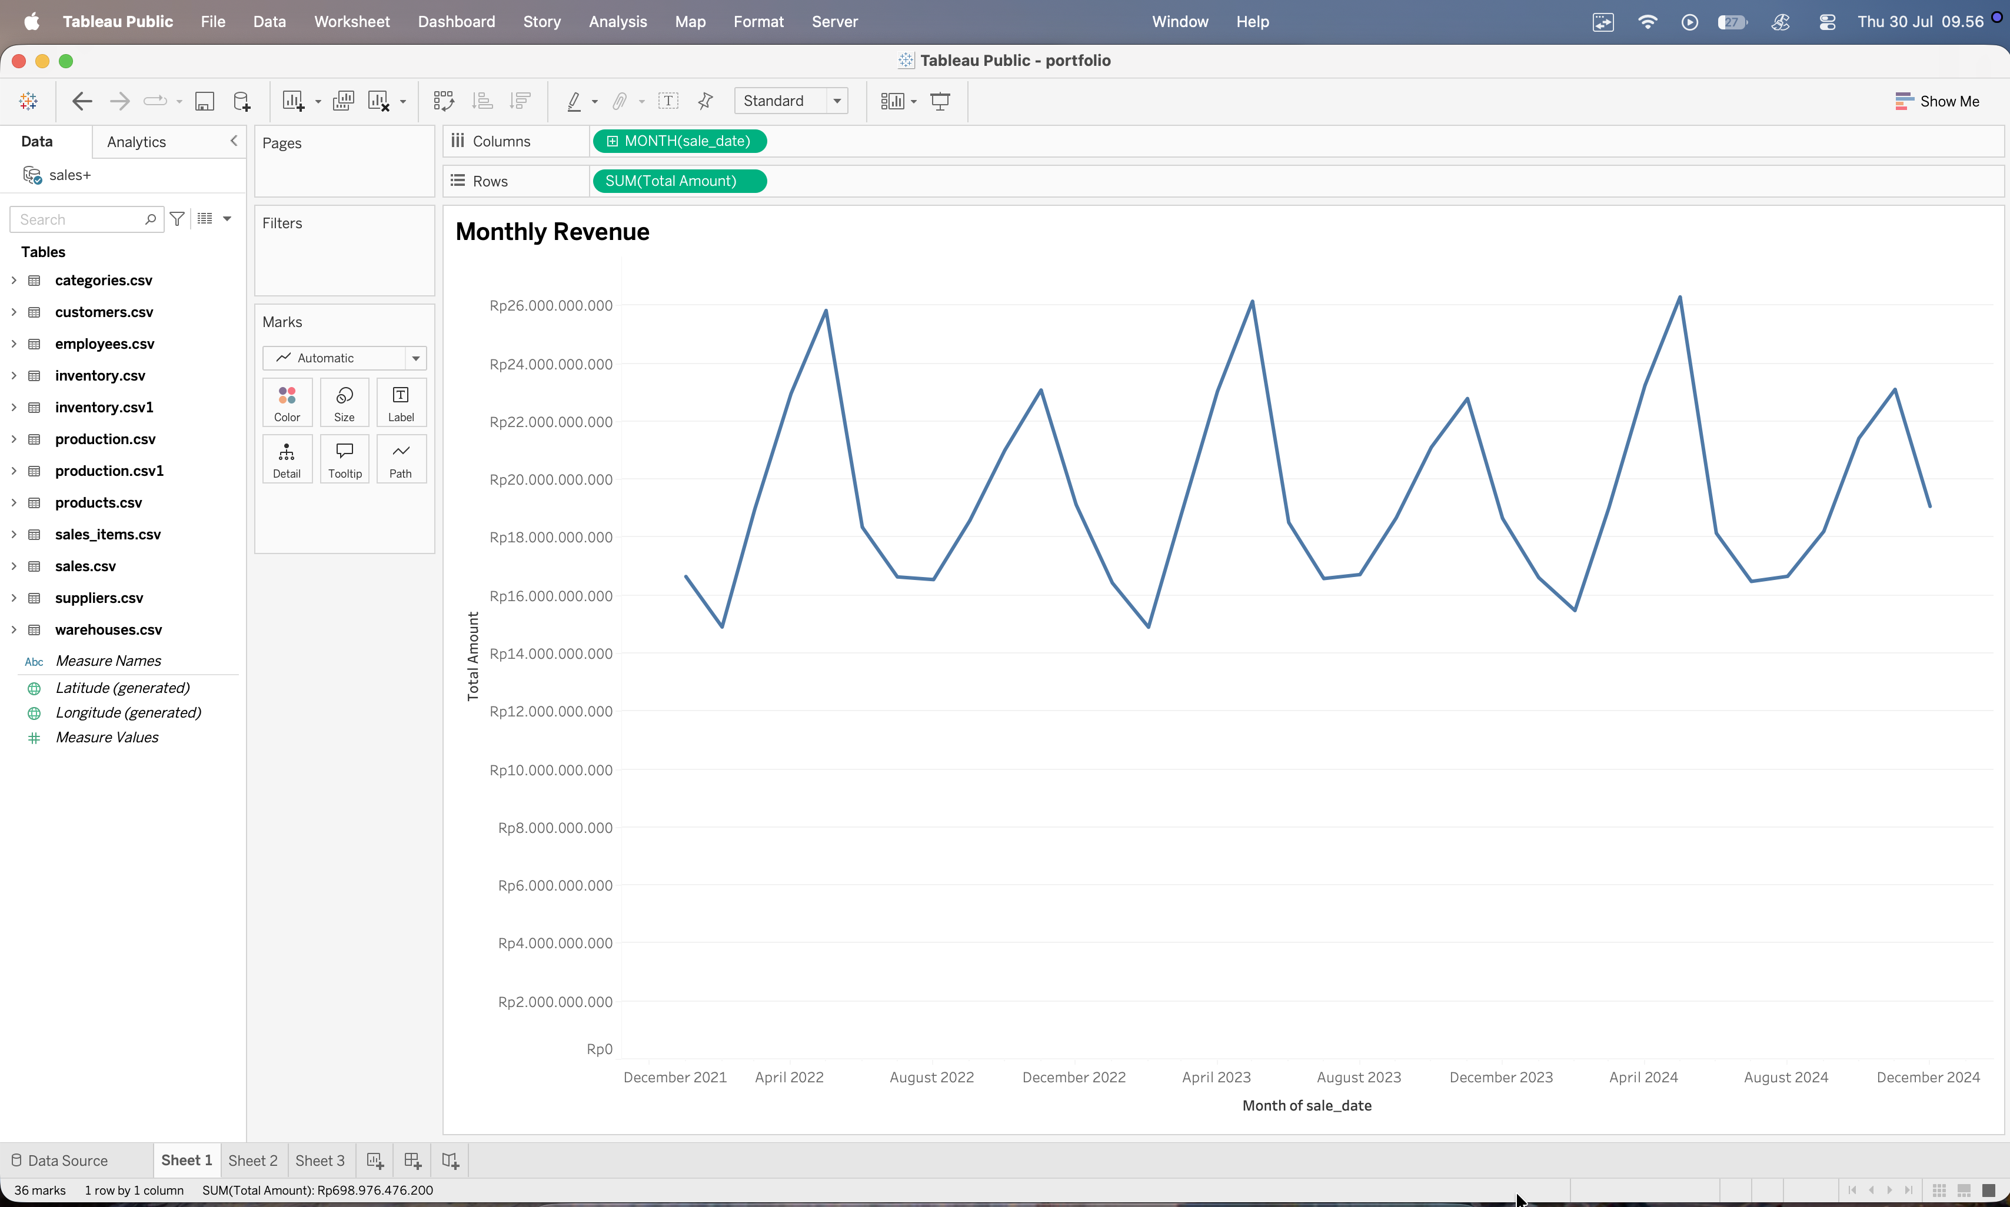Click the Redo forward arrow
Viewport: 2010px width, 1207px height.
point(119,101)
